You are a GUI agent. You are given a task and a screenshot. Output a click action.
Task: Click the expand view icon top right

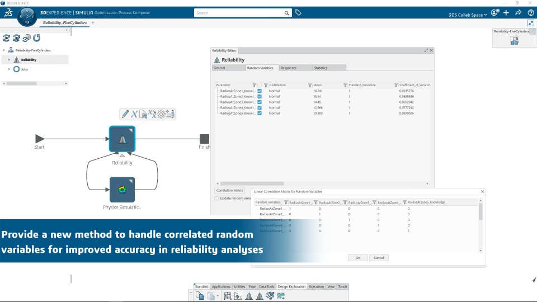coord(531,23)
